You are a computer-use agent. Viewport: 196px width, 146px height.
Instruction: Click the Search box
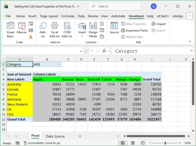click(x=114, y=6)
